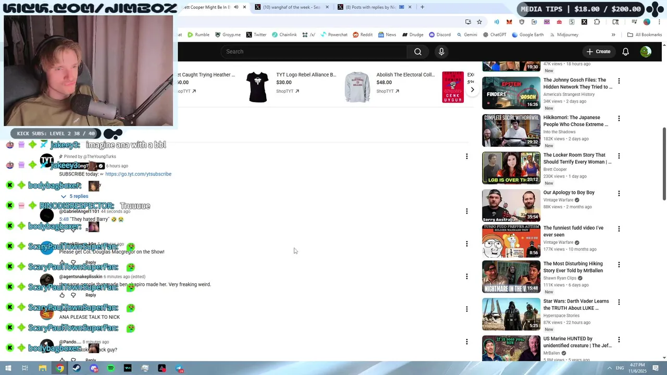Open Powerchat bookmark
This screenshot has width=667, height=375.
point(334,35)
